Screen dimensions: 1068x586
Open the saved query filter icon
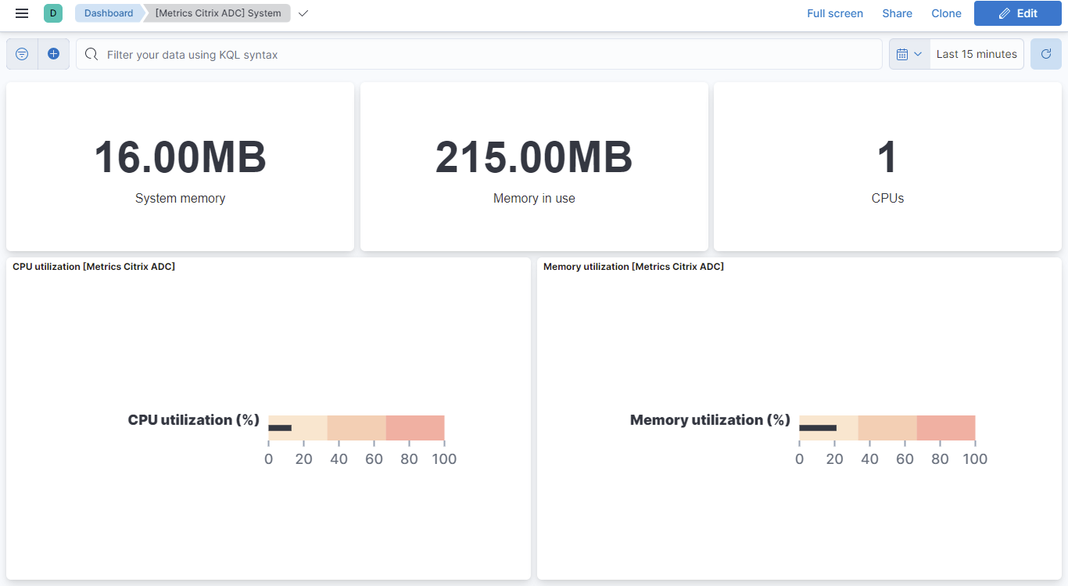(x=21, y=53)
